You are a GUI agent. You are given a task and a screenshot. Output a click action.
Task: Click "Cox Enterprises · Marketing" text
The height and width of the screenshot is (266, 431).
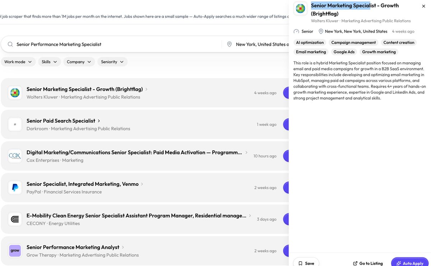(55, 160)
